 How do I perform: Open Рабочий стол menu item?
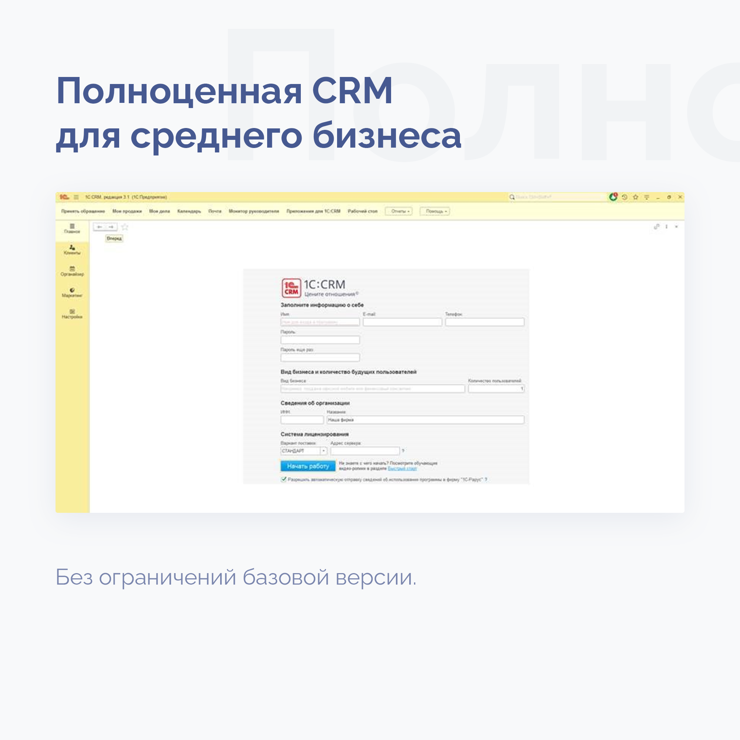click(x=362, y=211)
